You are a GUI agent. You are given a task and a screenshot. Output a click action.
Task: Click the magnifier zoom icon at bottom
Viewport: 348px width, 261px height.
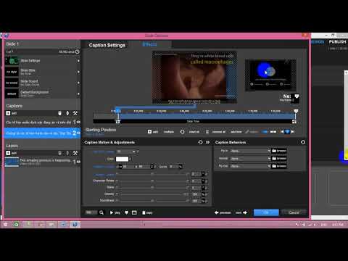tap(101, 212)
